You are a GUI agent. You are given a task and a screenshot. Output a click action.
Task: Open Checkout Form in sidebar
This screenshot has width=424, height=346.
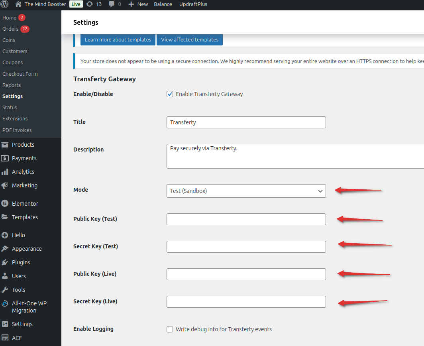[20, 74]
